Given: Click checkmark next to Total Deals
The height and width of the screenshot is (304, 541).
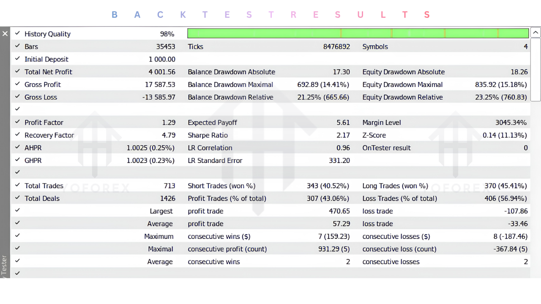Looking at the screenshot, I should coord(17,198).
